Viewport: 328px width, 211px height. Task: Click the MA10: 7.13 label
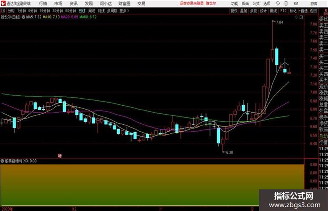click(51, 17)
